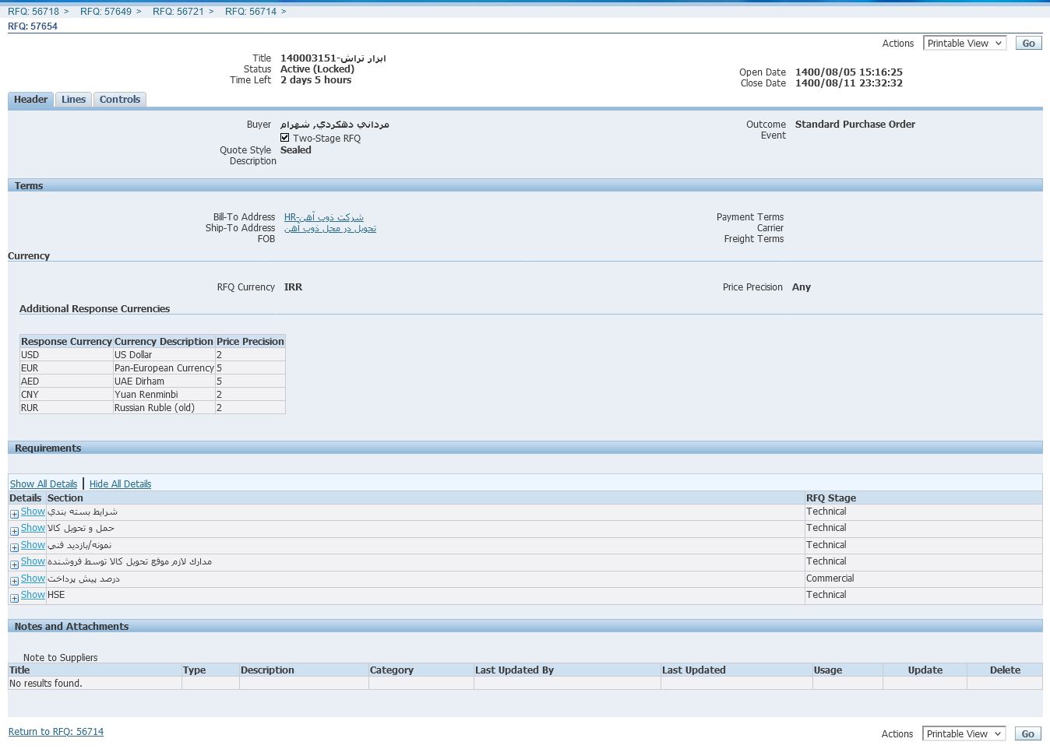Click the Standard Purchase Order outcome text
Viewport: 1050px width, 749px height.
tap(855, 125)
